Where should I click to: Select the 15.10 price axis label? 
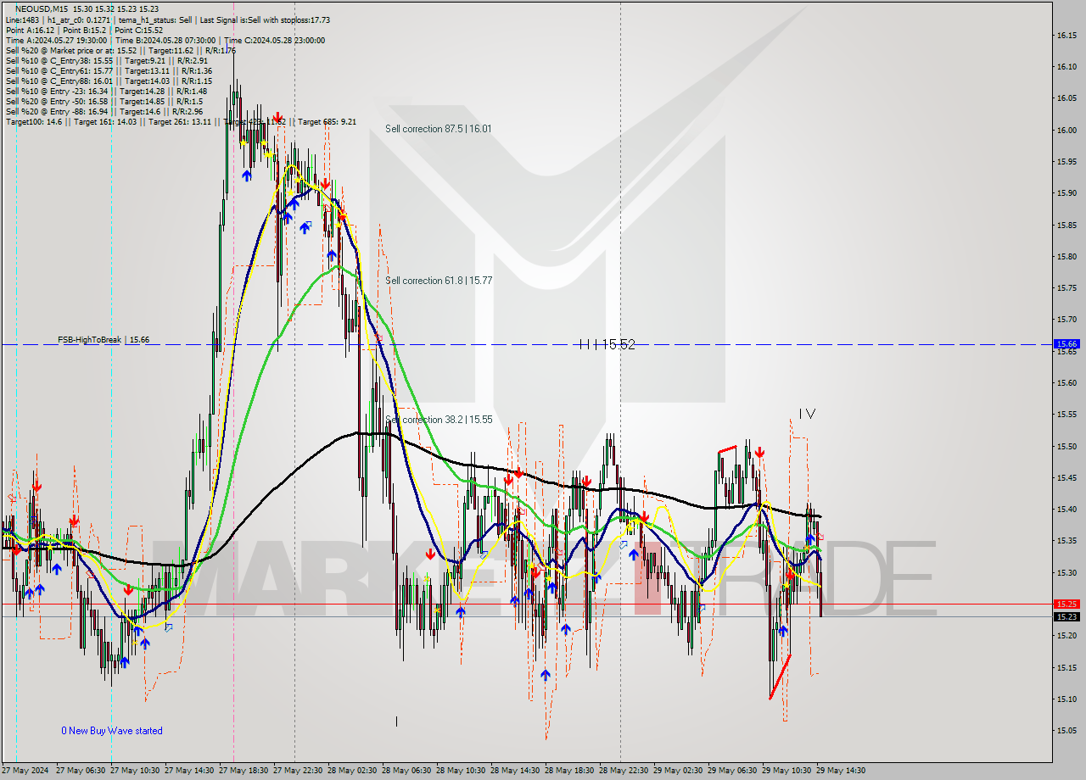[1066, 699]
